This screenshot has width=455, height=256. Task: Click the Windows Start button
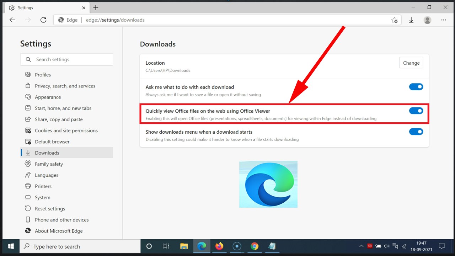tap(11, 246)
